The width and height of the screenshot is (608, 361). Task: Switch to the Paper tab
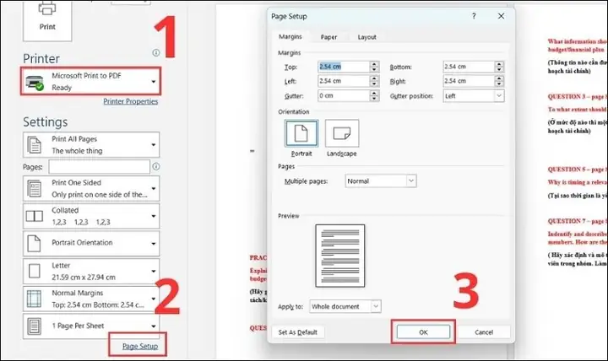click(328, 37)
